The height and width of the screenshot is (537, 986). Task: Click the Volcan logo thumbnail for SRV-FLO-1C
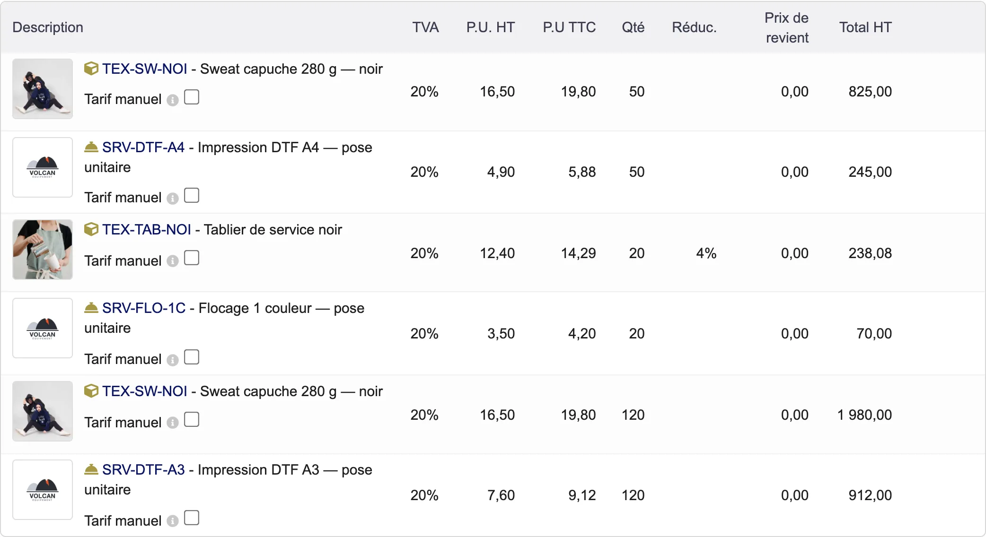click(x=43, y=328)
